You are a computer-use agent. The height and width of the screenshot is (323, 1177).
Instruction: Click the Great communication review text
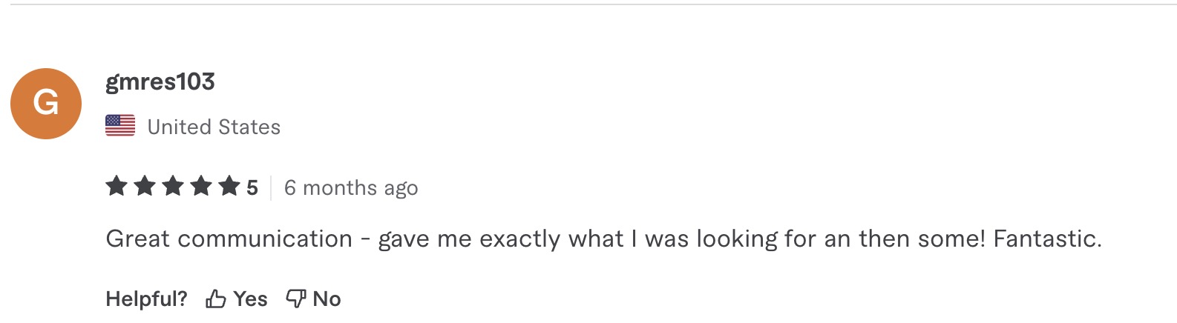(x=603, y=239)
